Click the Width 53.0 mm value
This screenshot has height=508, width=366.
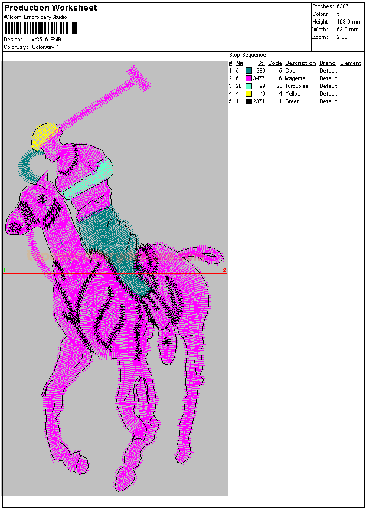tap(348, 30)
